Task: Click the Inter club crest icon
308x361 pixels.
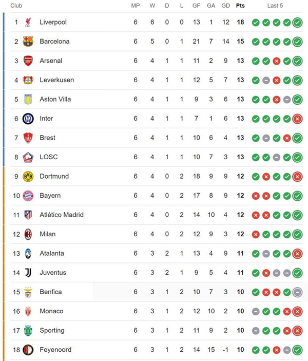Action: point(28,119)
